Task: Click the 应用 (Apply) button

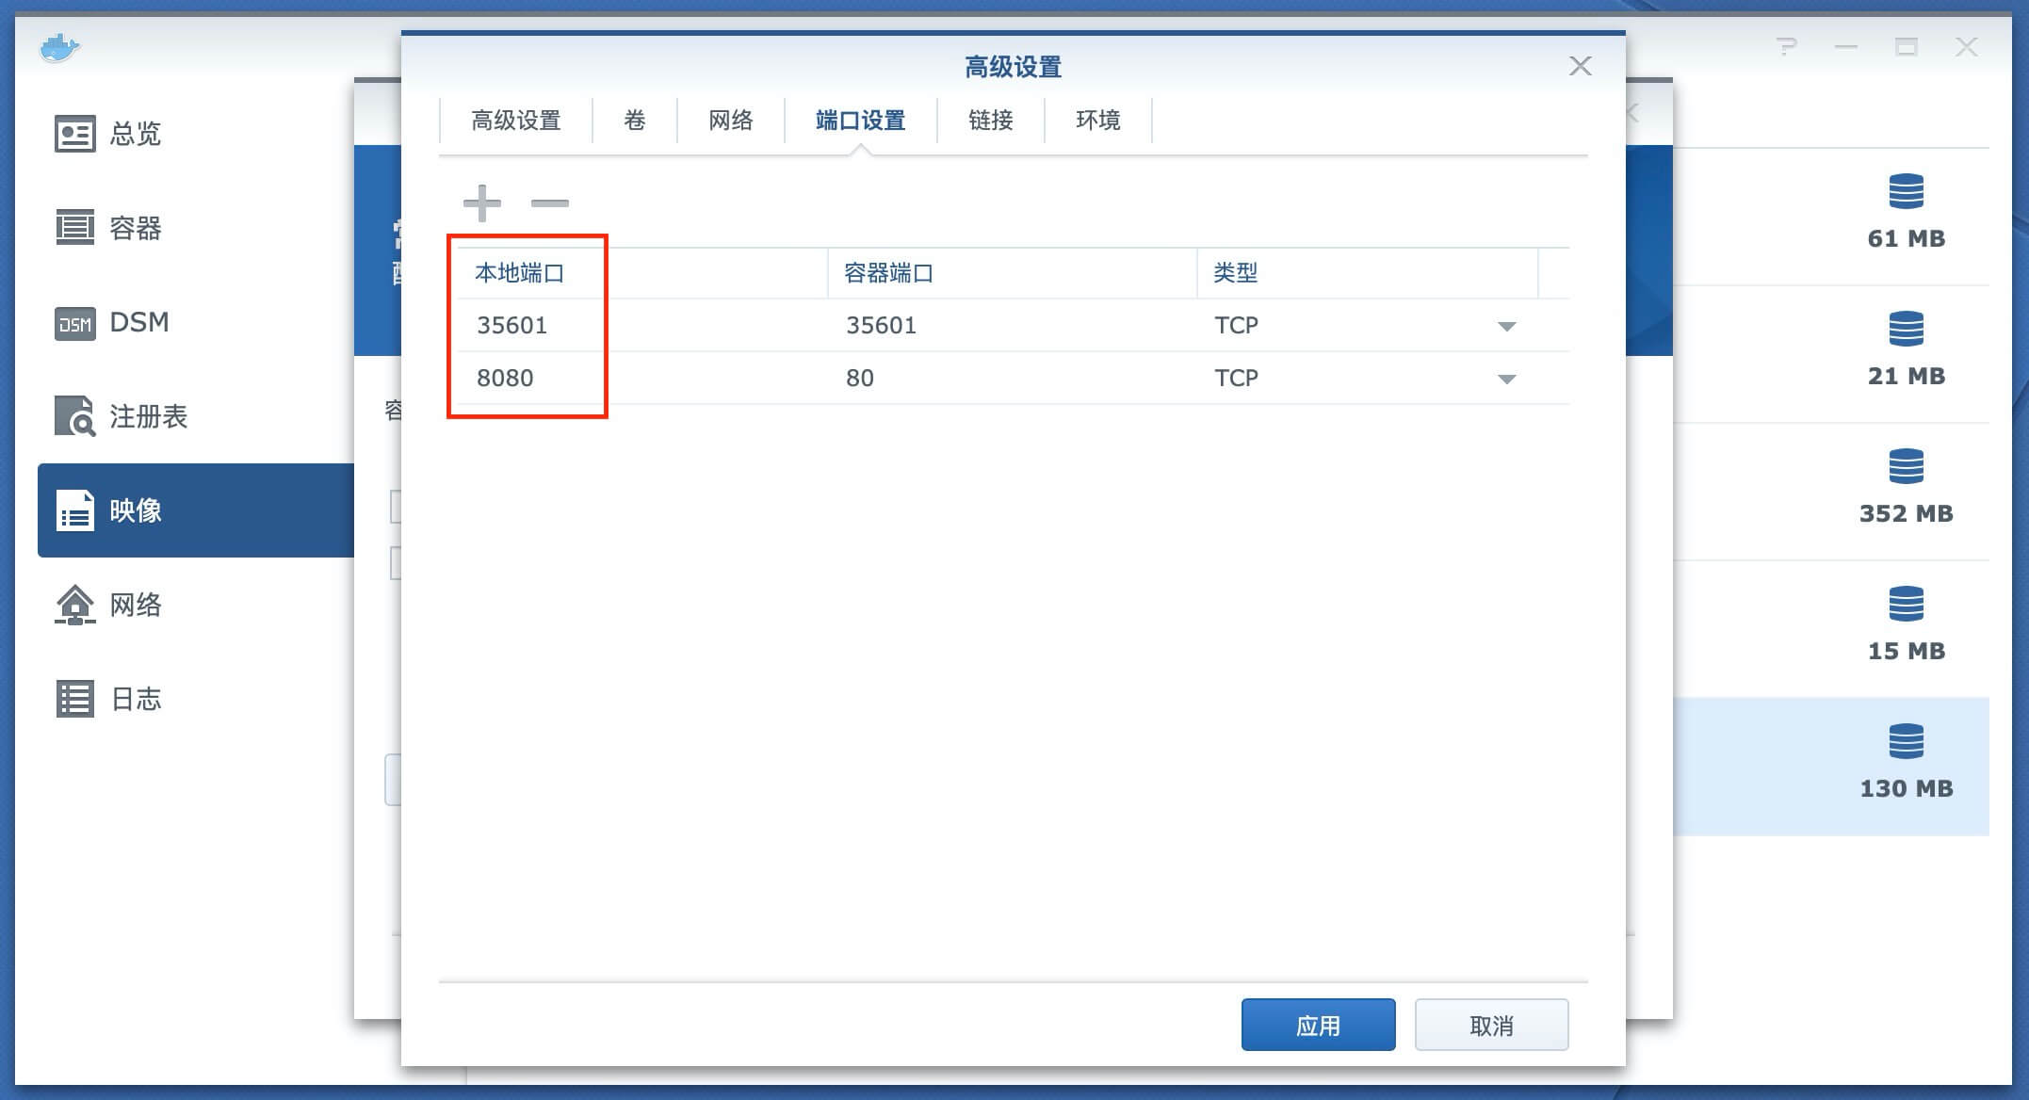Action: 1317,1025
